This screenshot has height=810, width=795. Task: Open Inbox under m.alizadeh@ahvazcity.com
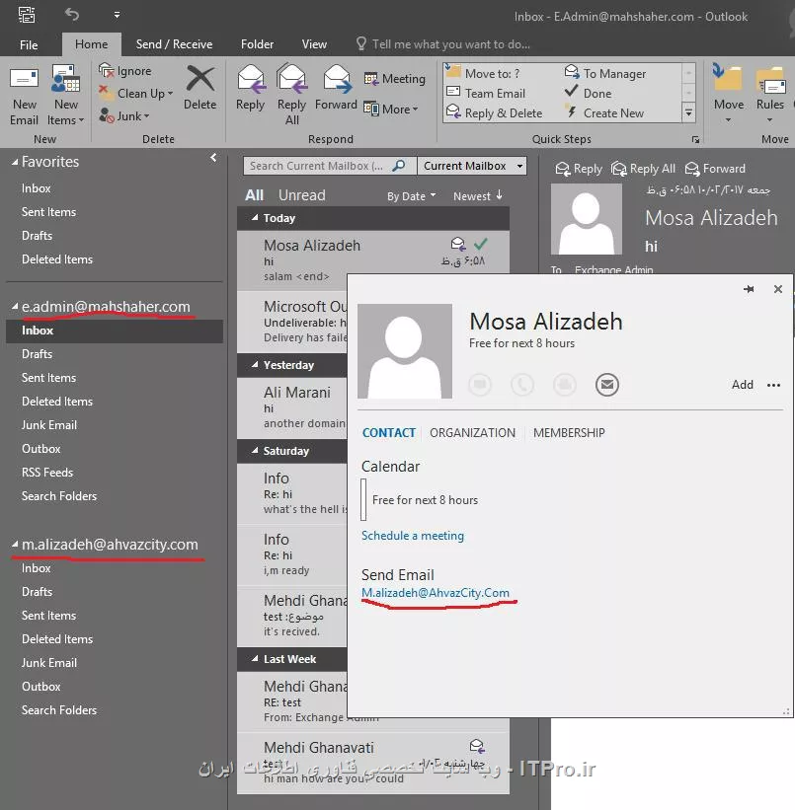(37, 568)
